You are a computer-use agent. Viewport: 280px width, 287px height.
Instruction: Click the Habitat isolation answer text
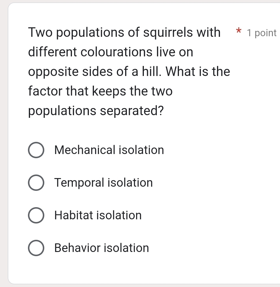point(97,215)
